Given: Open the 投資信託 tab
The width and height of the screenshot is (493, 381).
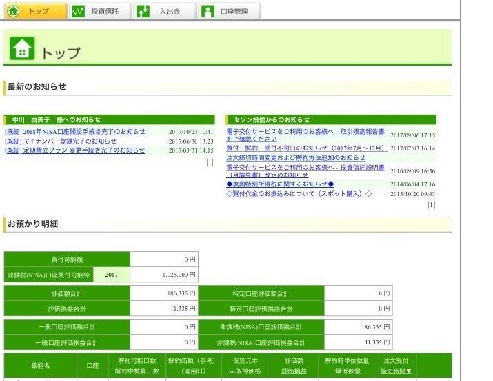Looking at the screenshot, I should tap(105, 11).
